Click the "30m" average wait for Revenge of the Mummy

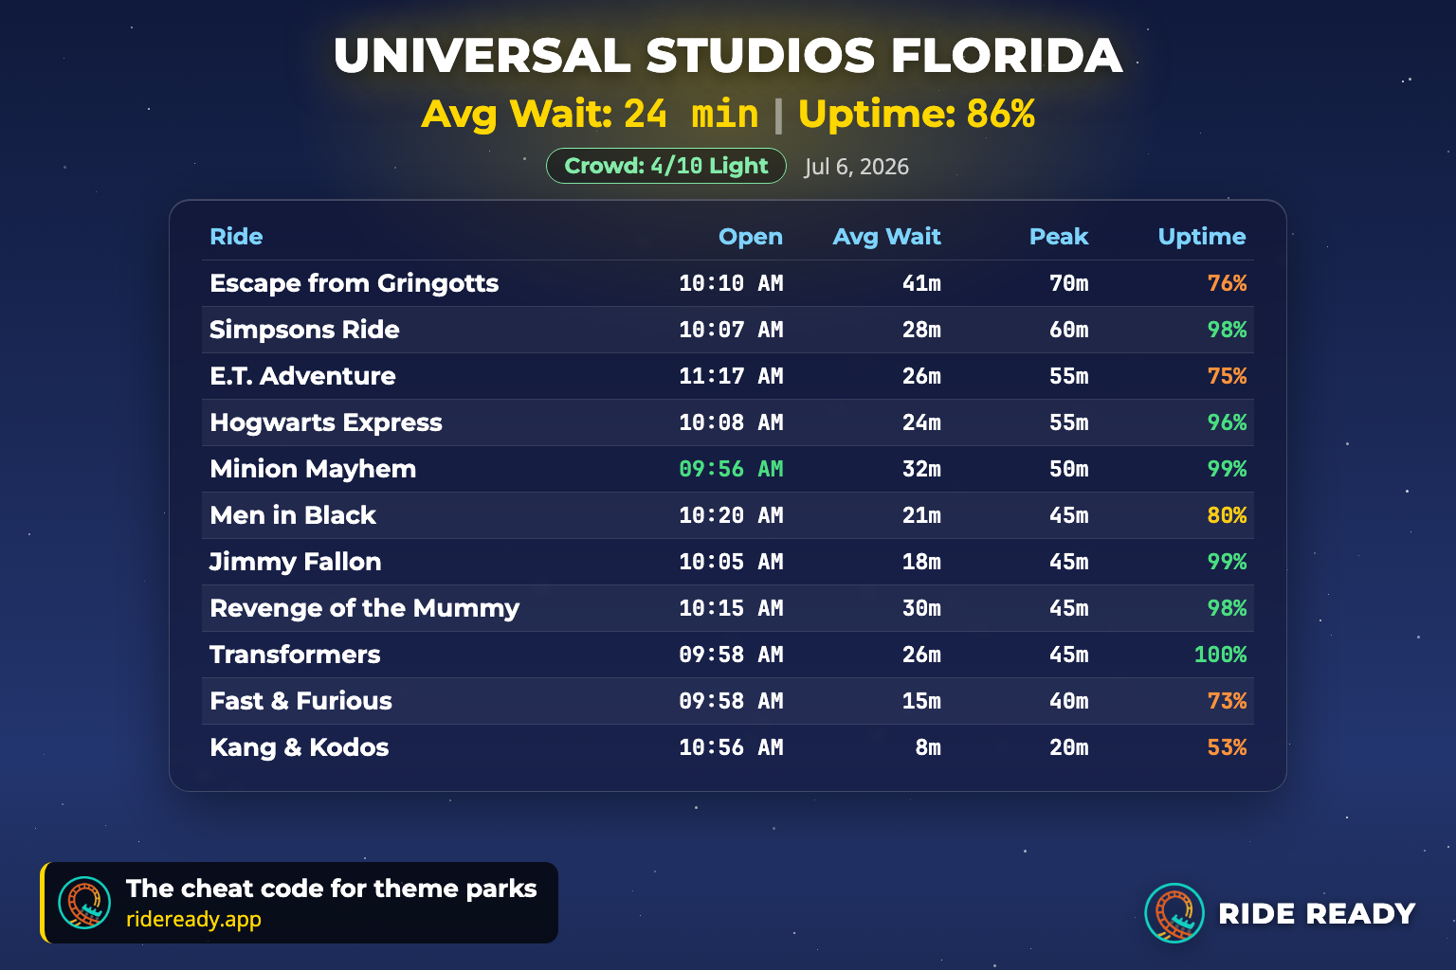click(x=921, y=608)
